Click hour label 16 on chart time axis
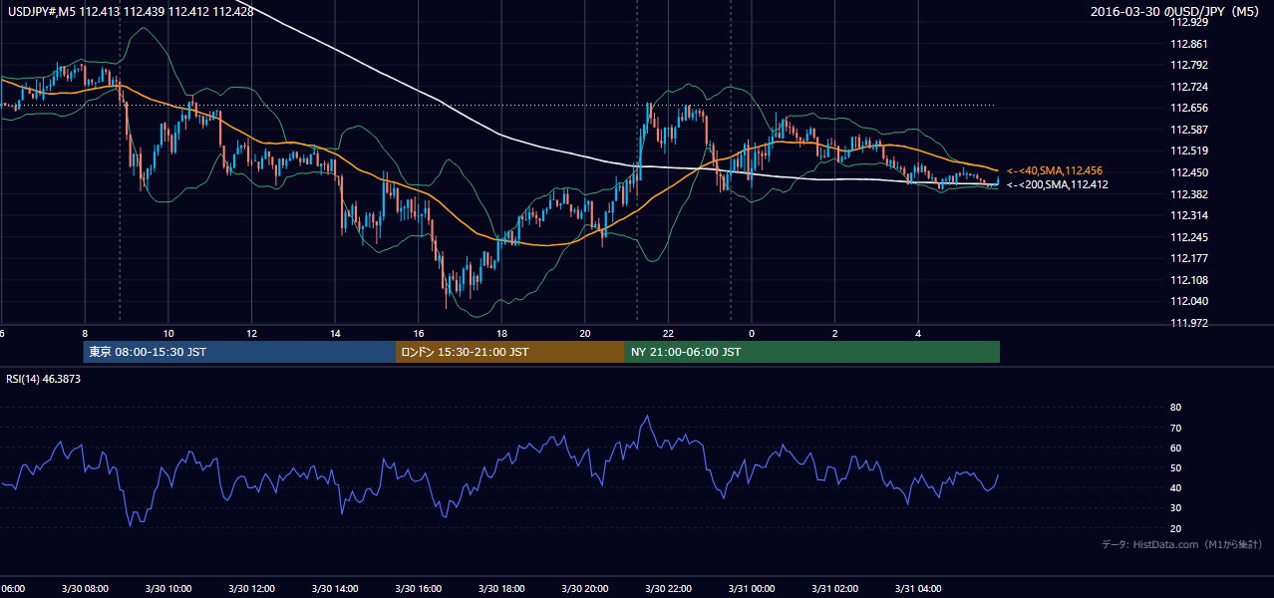 click(x=419, y=333)
